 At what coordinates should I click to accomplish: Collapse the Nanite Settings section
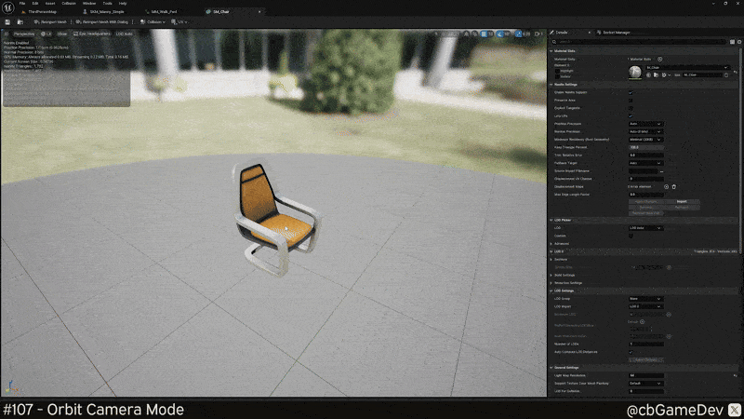[551, 85]
